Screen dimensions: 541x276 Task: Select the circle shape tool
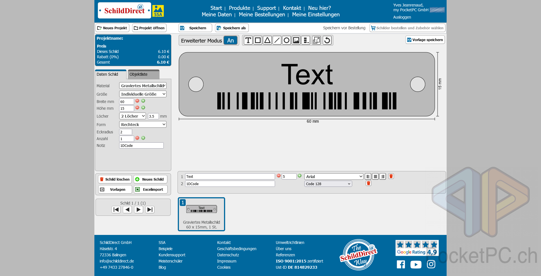tap(287, 40)
